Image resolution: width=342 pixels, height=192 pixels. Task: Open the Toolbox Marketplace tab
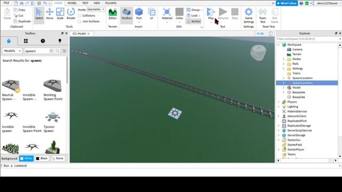[x=9, y=41]
